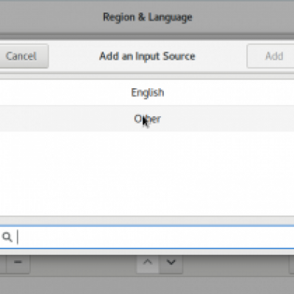Click the partially hidden button beside minus
Screen dimensions: 294x294
(3, 264)
